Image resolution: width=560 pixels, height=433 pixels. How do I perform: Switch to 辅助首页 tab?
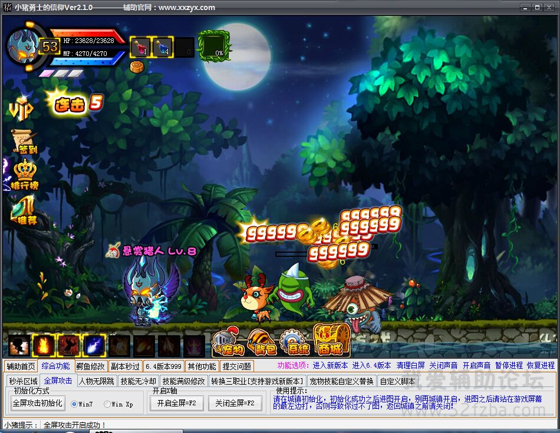click(21, 366)
